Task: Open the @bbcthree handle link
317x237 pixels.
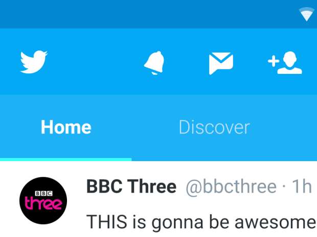Action: [231, 188]
